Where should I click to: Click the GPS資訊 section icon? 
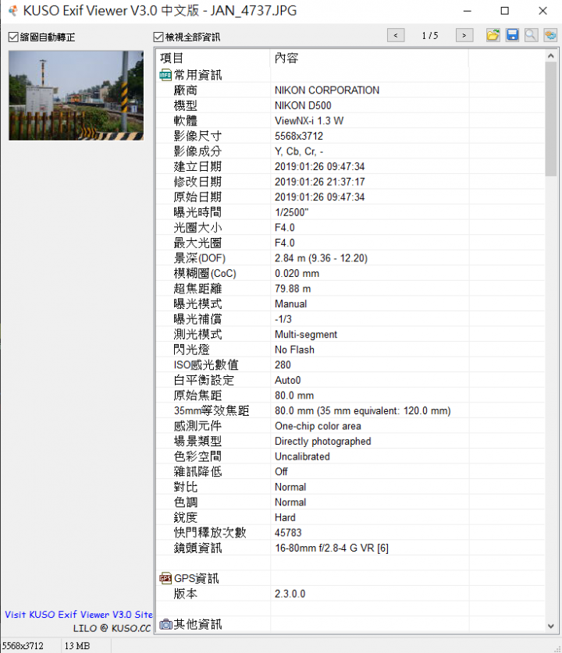tap(165, 578)
